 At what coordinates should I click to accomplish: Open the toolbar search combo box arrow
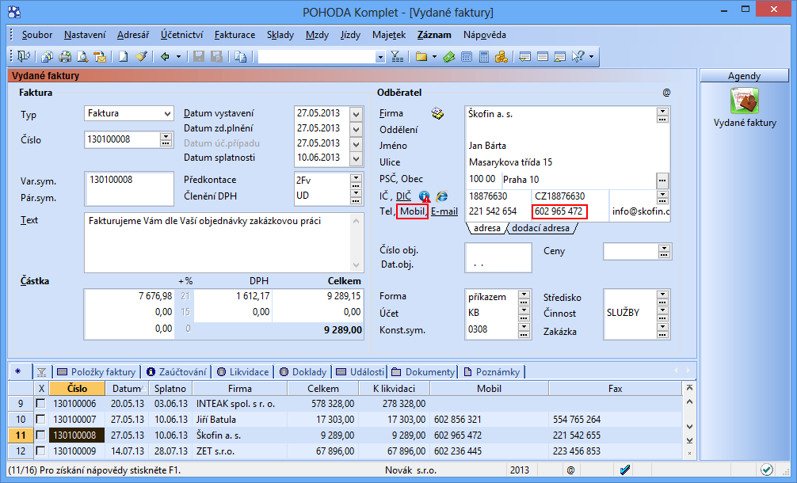[x=380, y=57]
